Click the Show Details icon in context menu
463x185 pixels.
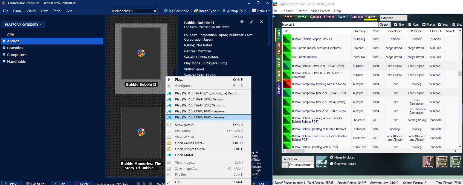tap(169, 125)
